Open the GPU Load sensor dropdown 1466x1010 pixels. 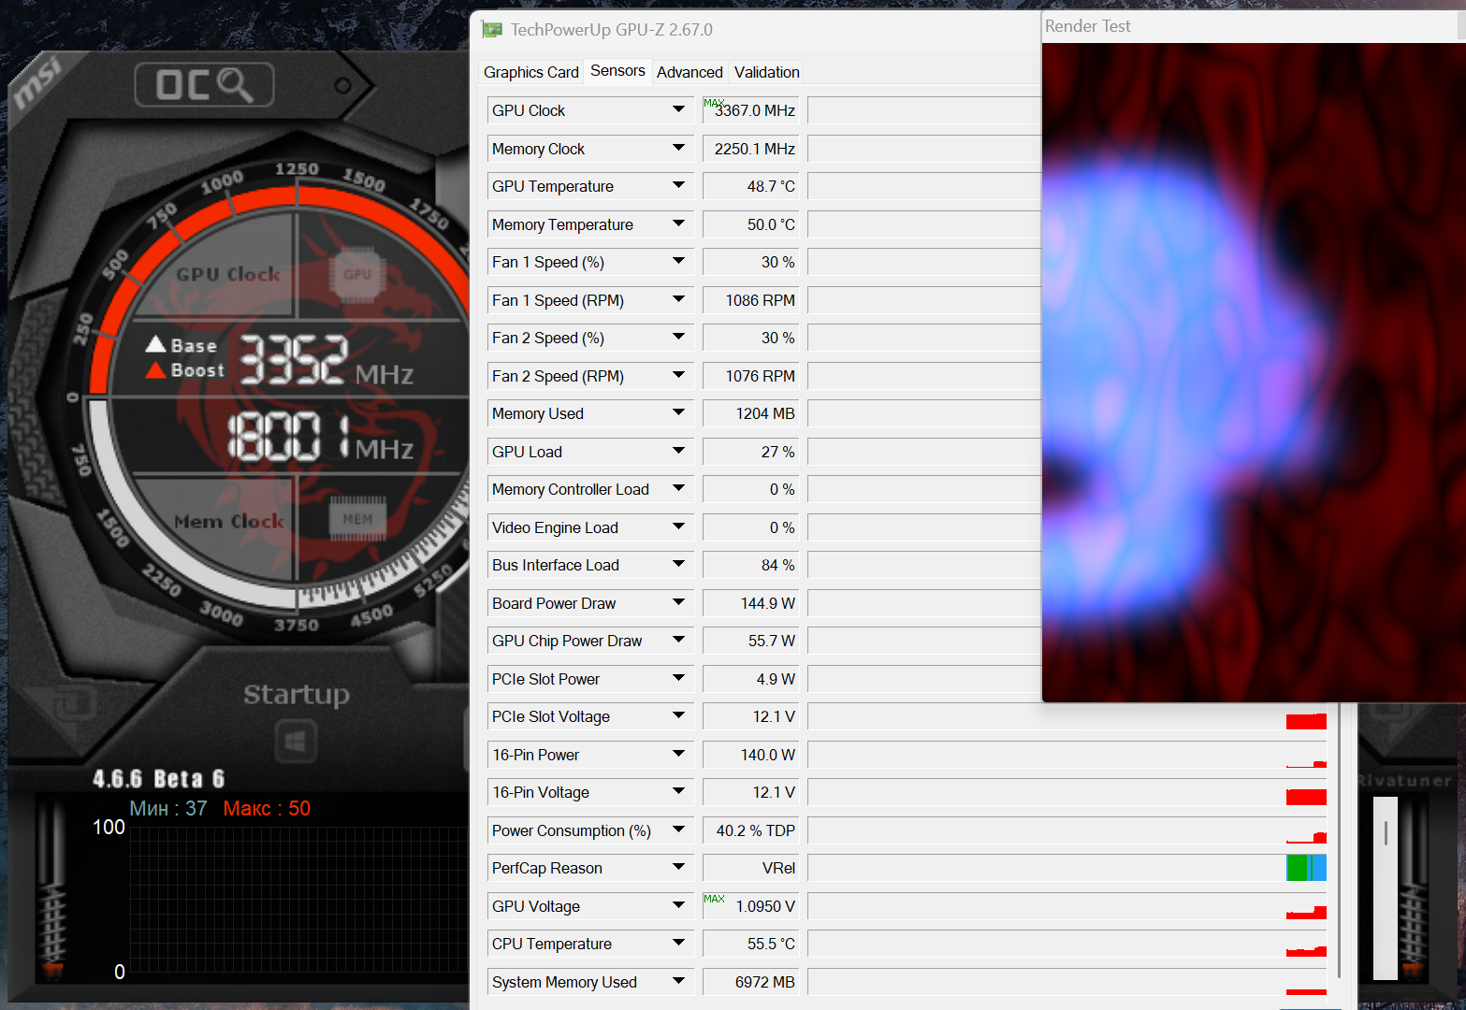click(x=679, y=452)
